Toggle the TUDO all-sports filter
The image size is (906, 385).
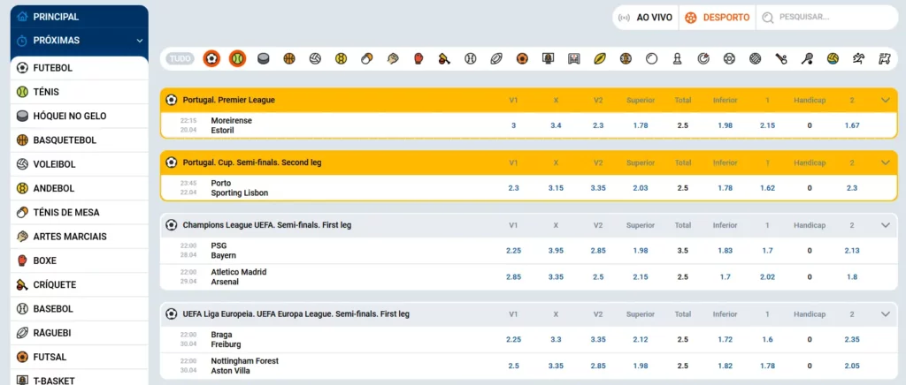180,59
